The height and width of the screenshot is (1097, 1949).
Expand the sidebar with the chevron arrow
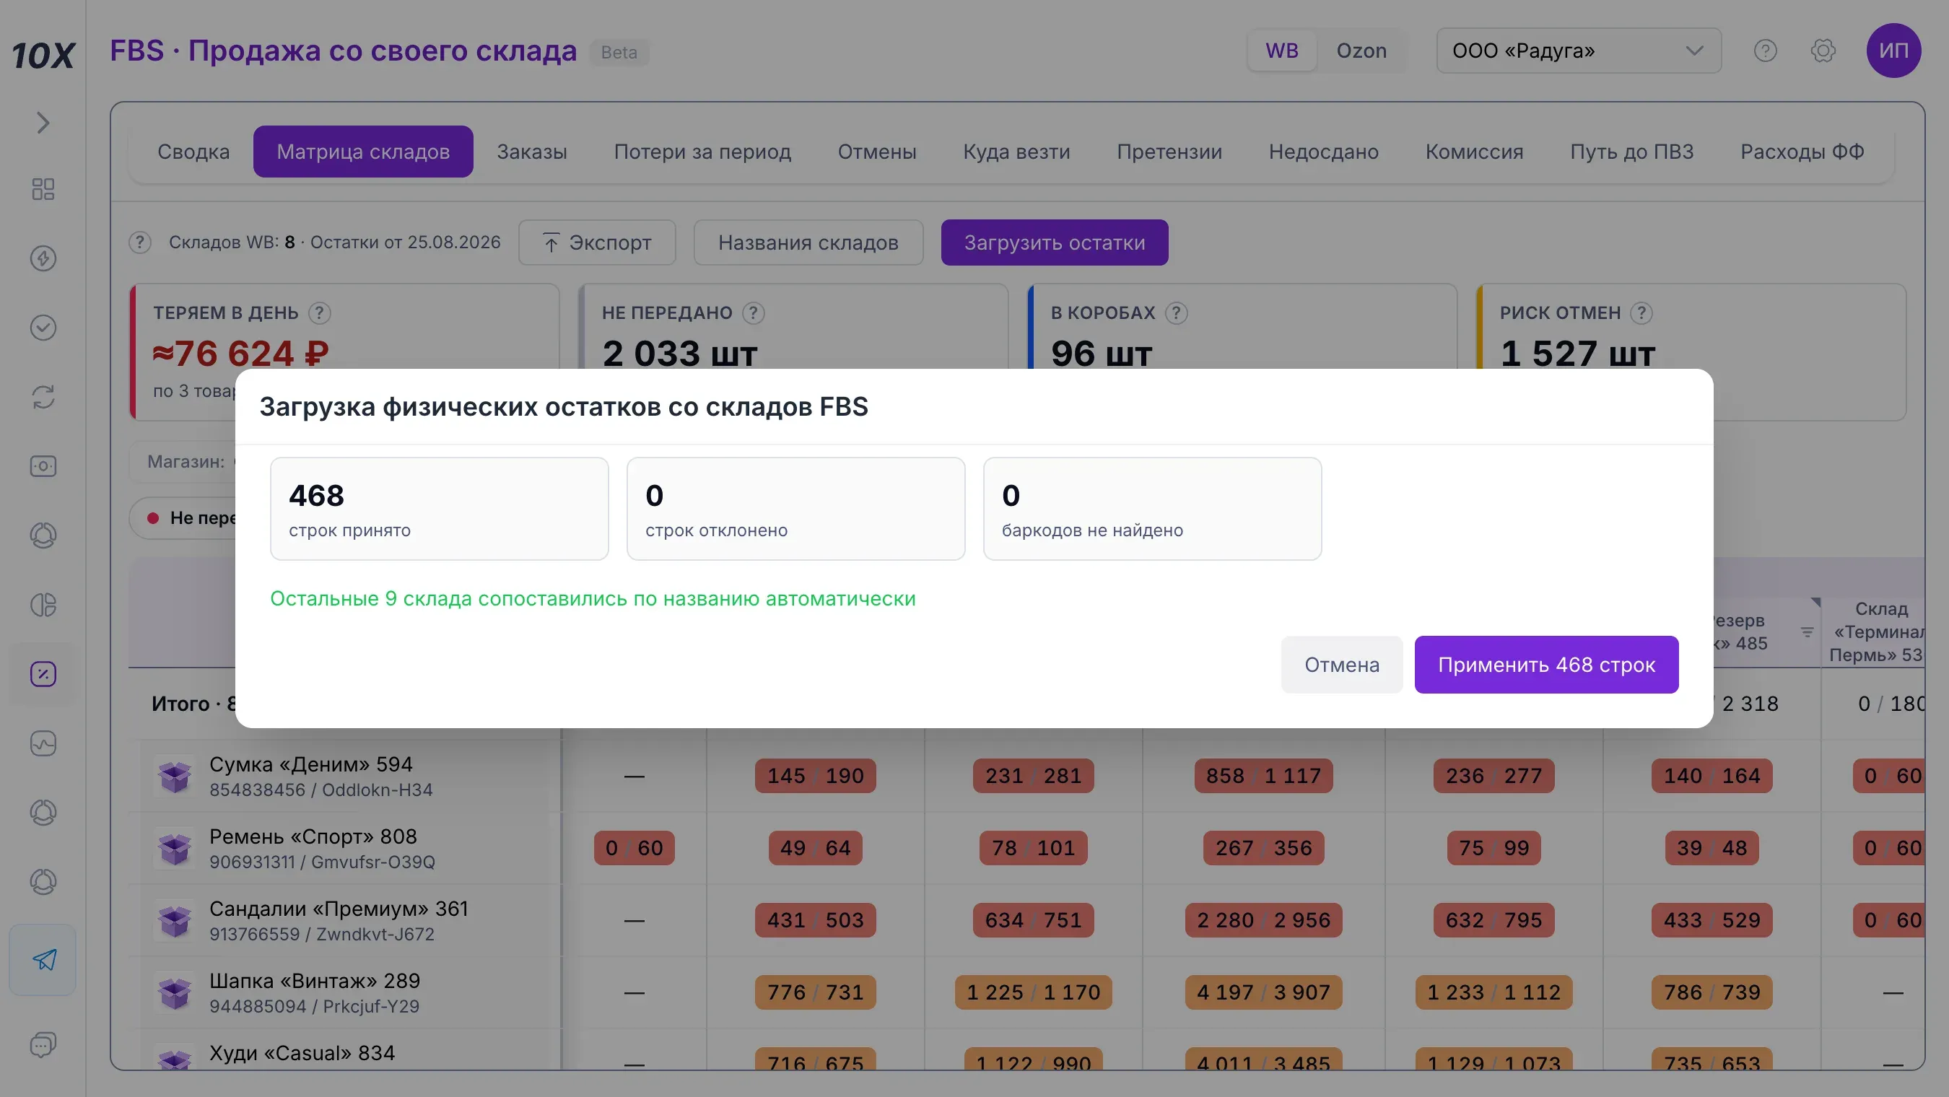pyautogui.click(x=43, y=123)
